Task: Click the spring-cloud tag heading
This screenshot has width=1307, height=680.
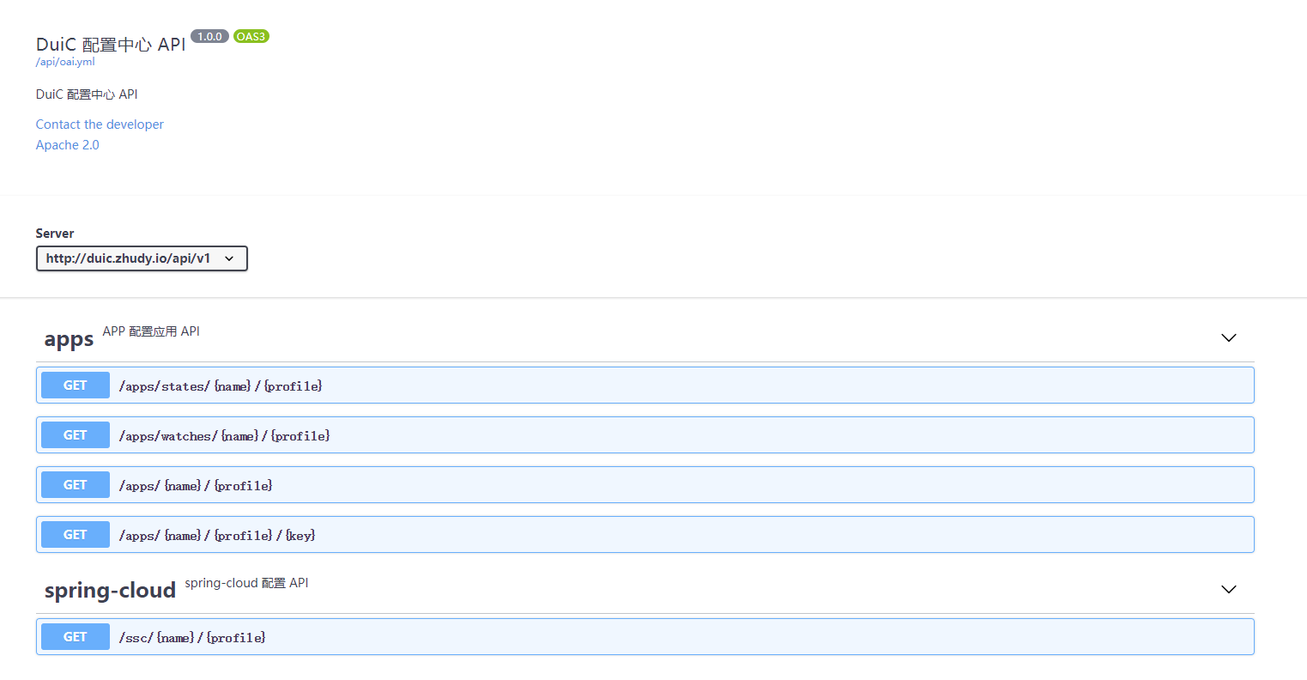Action: [110, 591]
